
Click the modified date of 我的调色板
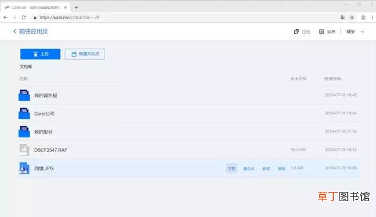click(x=341, y=95)
